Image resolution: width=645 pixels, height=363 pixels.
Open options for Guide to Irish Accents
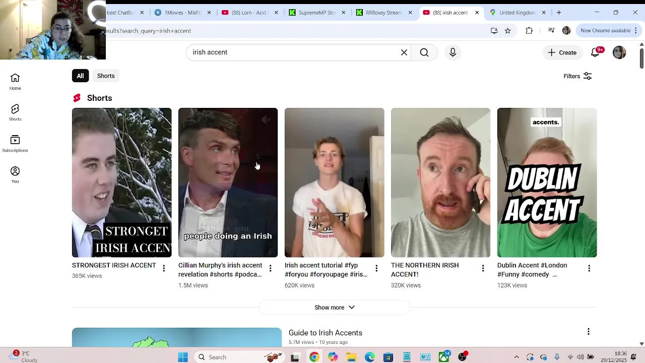coord(588,332)
